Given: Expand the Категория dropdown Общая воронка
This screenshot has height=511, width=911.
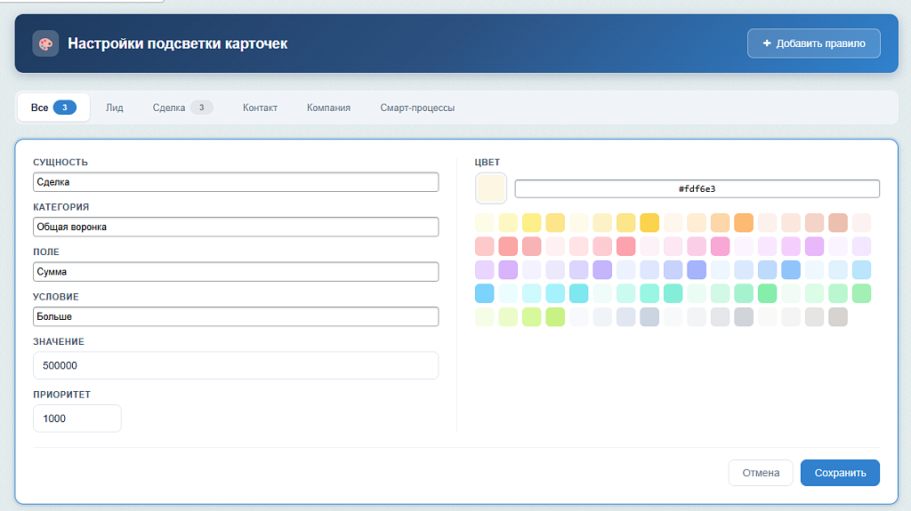Looking at the screenshot, I should point(236,227).
